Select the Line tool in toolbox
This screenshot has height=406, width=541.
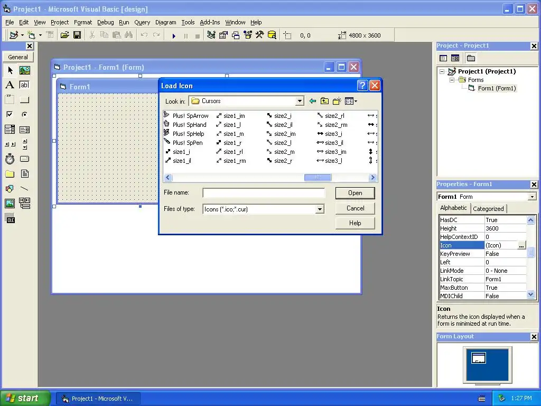click(24, 189)
